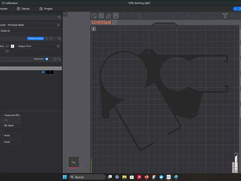The height and width of the screenshot is (181, 241).
Task: Click the black filament 1 swatch
Action: [x=50, y=72]
